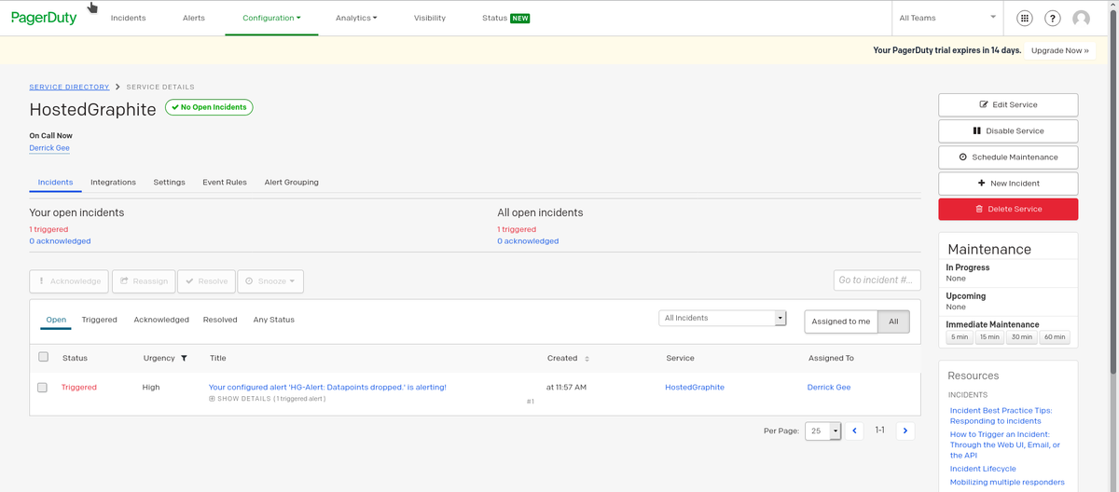The height and width of the screenshot is (492, 1119).
Task: Toggle the select-all incidents checkbox
Action: [x=43, y=357]
